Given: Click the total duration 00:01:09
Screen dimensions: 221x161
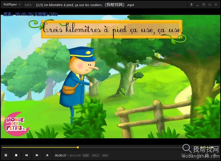Looking at the screenshot, I should pos(75,155).
